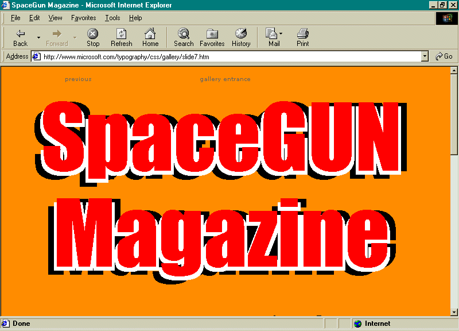Click the greyed Forward arrow button

(x=57, y=37)
